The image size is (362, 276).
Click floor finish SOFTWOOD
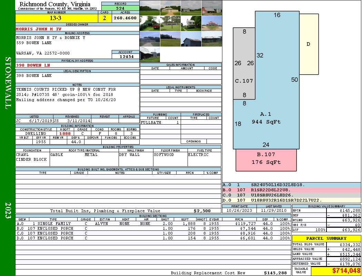[x=164, y=155]
